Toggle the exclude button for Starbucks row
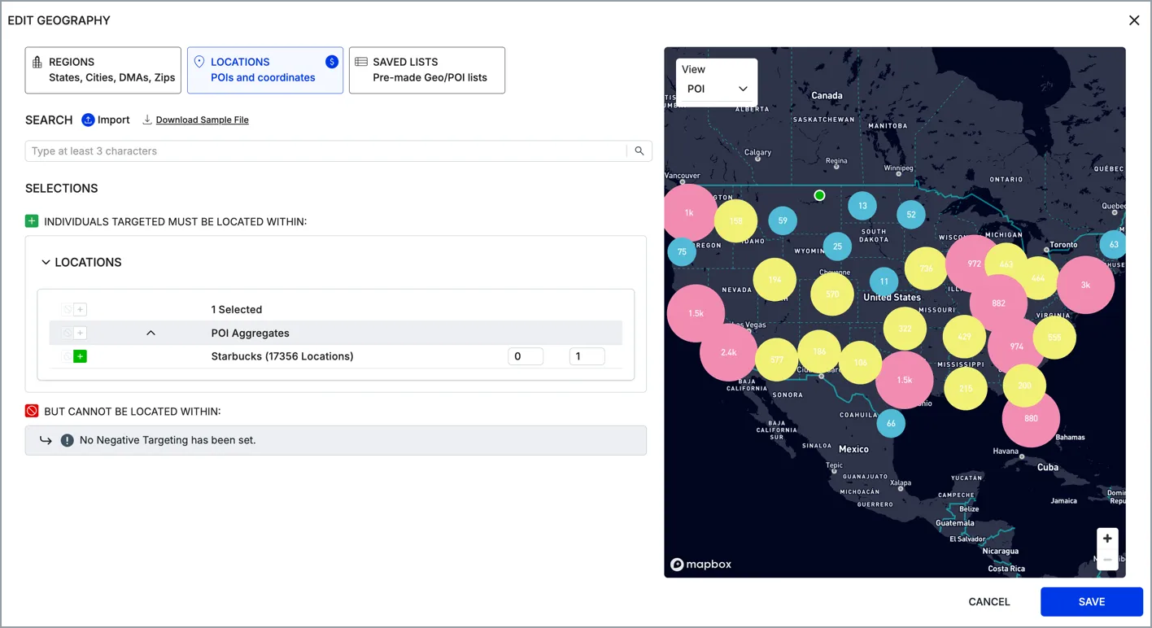The height and width of the screenshot is (628, 1152). tap(68, 356)
